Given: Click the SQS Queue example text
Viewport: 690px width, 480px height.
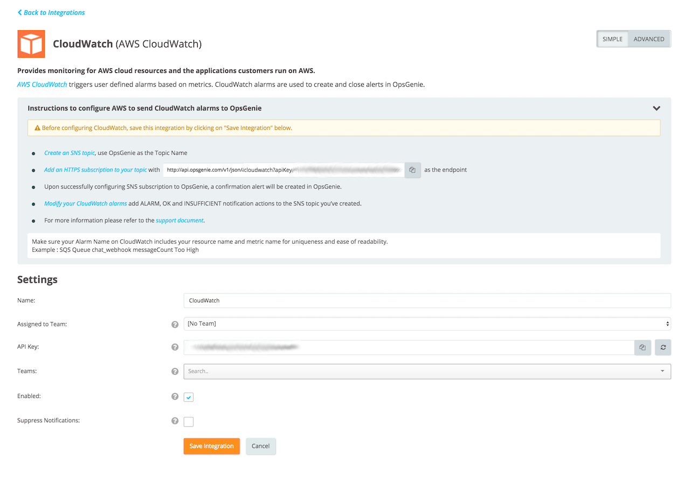Looking at the screenshot, I should (x=115, y=250).
